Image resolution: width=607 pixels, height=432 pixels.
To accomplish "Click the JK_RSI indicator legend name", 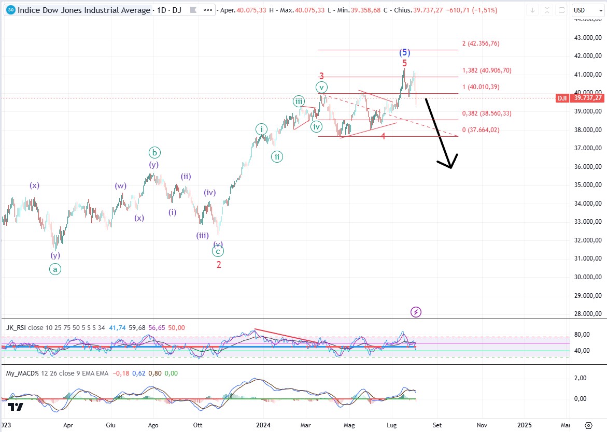I will (16, 327).
